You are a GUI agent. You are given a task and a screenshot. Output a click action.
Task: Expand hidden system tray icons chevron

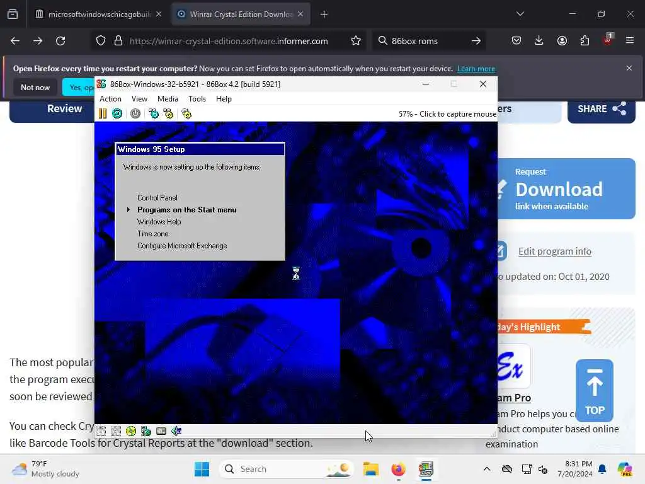(x=487, y=469)
